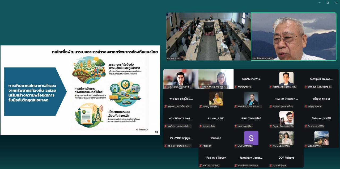340x169 pixels.
Task: Select the Suttipun Keawsompo participant tile
Action: (321, 79)
